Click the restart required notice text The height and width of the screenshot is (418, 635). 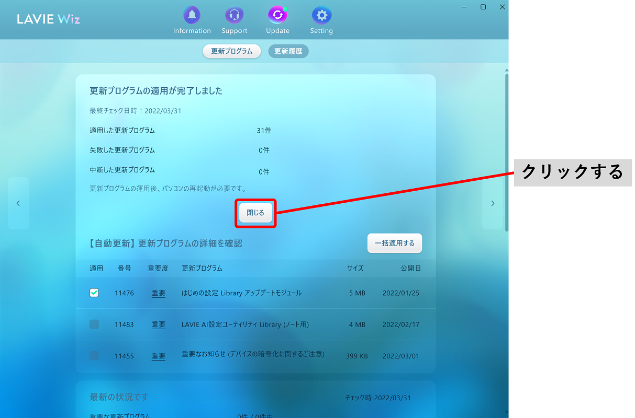168,189
